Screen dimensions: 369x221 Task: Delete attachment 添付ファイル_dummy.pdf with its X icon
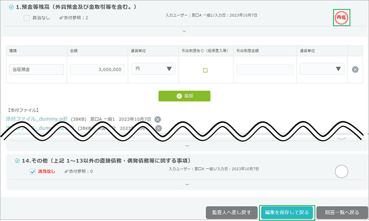click(158, 119)
